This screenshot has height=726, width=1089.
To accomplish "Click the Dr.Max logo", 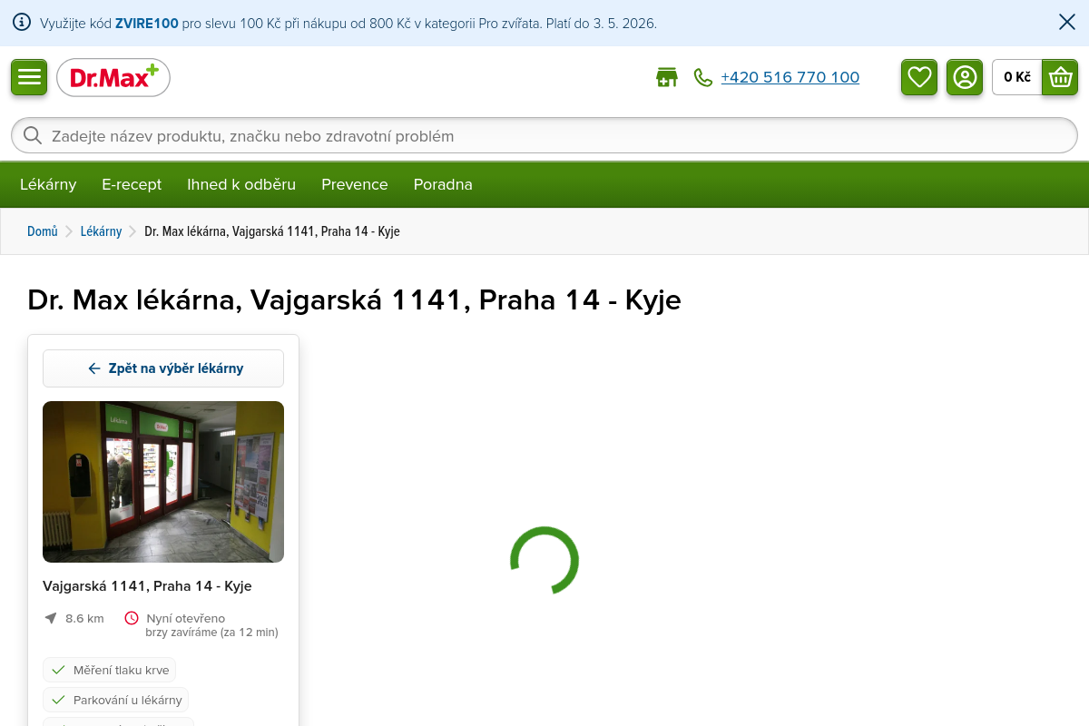I will click(113, 77).
